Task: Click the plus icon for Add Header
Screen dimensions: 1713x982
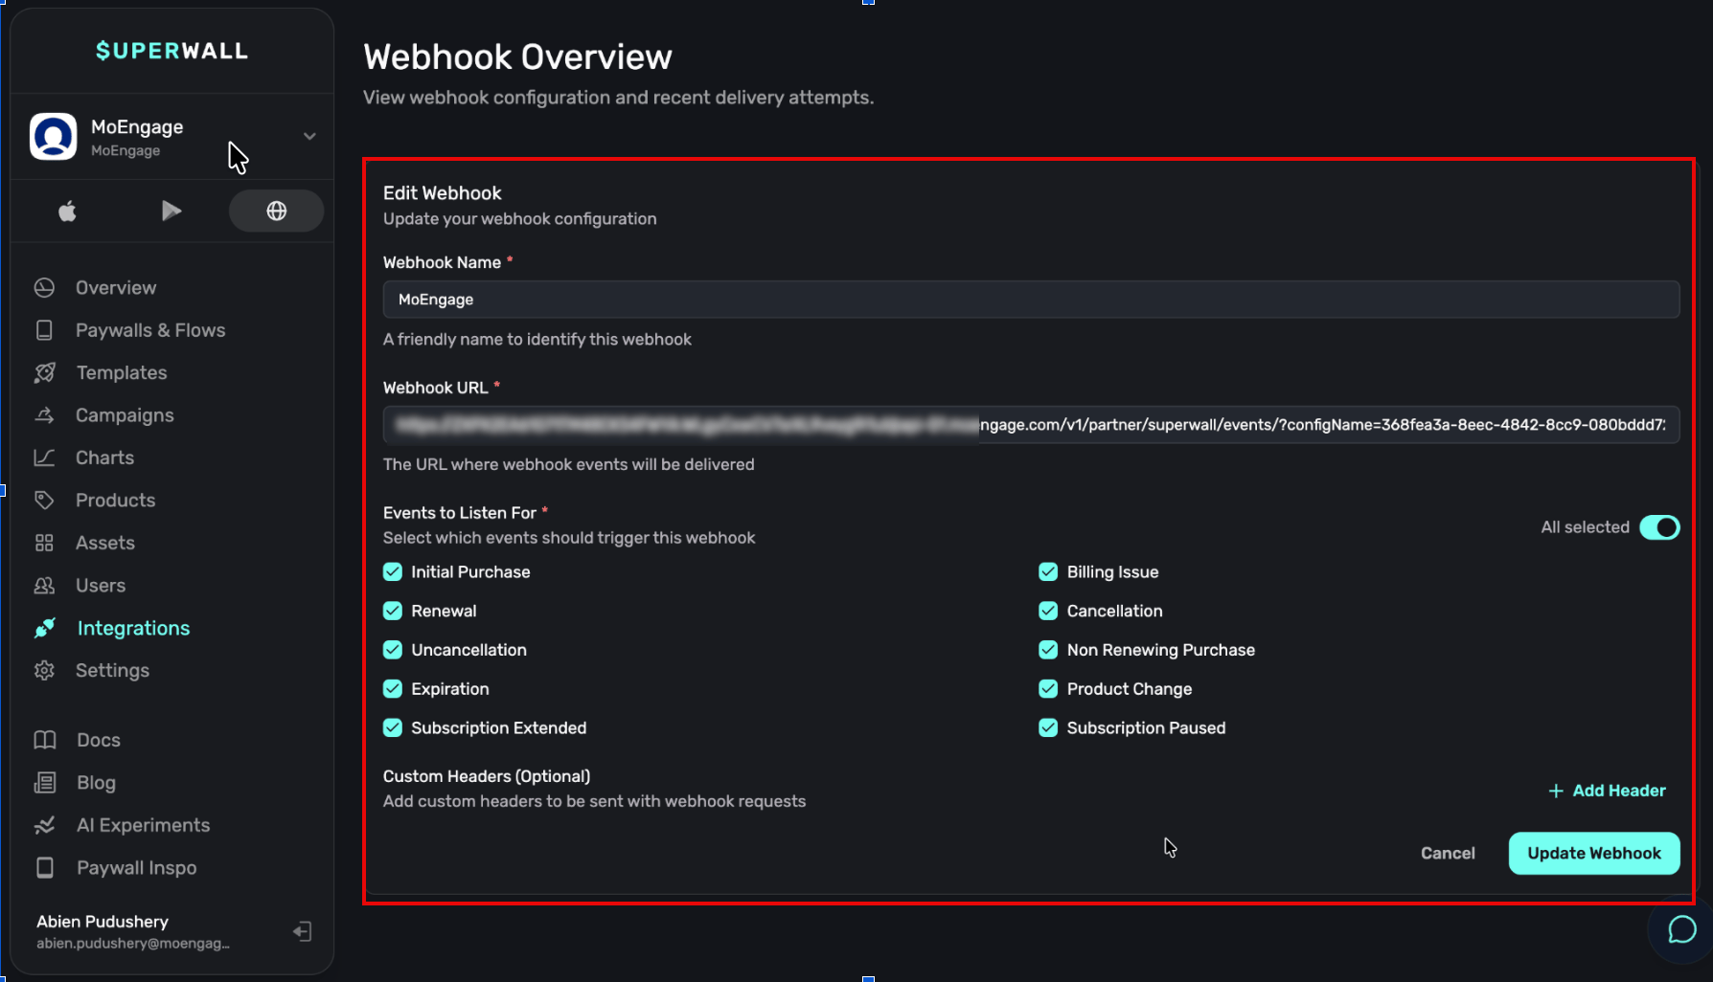Action: pyautogui.click(x=1556, y=791)
